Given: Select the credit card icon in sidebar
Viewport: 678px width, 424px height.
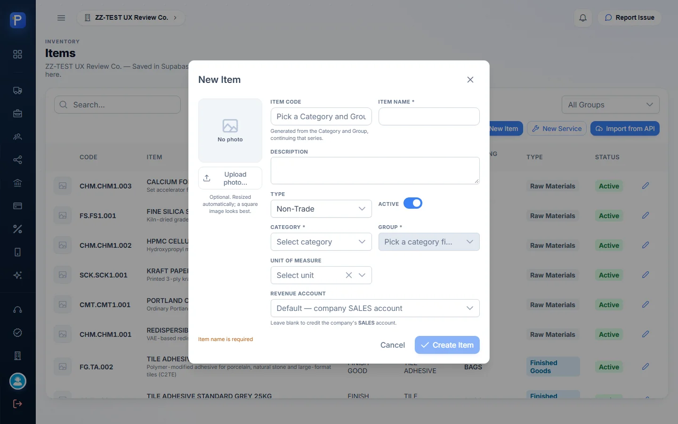Looking at the screenshot, I should pyautogui.click(x=17, y=206).
